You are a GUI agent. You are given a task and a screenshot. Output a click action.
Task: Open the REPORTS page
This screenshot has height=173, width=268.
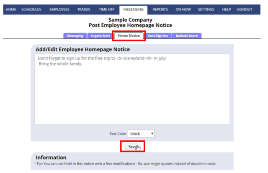[160, 10]
